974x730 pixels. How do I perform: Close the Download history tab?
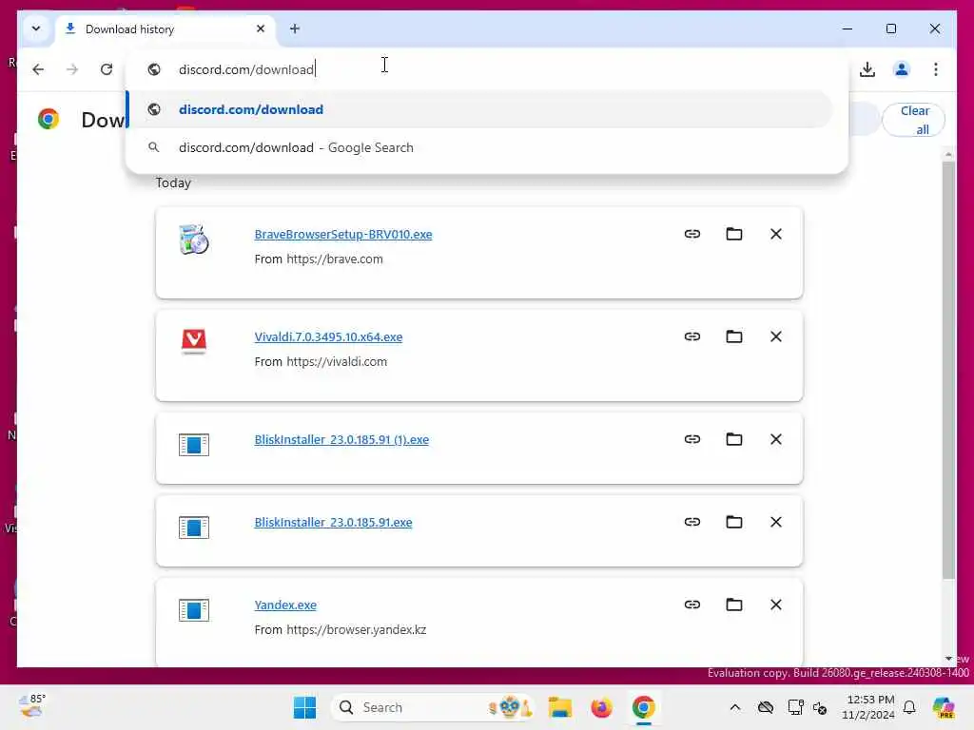pyautogui.click(x=261, y=29)
